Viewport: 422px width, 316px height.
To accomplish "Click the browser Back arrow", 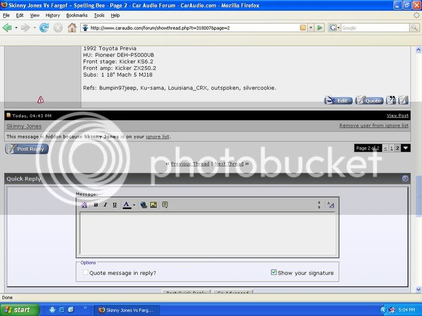I will [7, 27].
